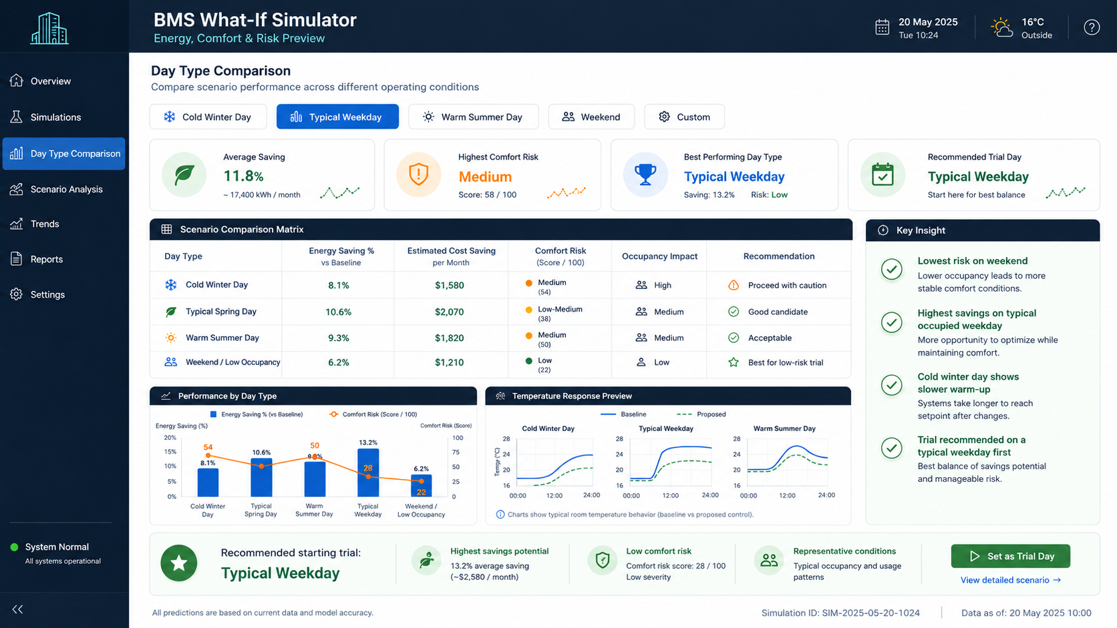Click the Proceed with caution warning icon

[x=734, y=285]
